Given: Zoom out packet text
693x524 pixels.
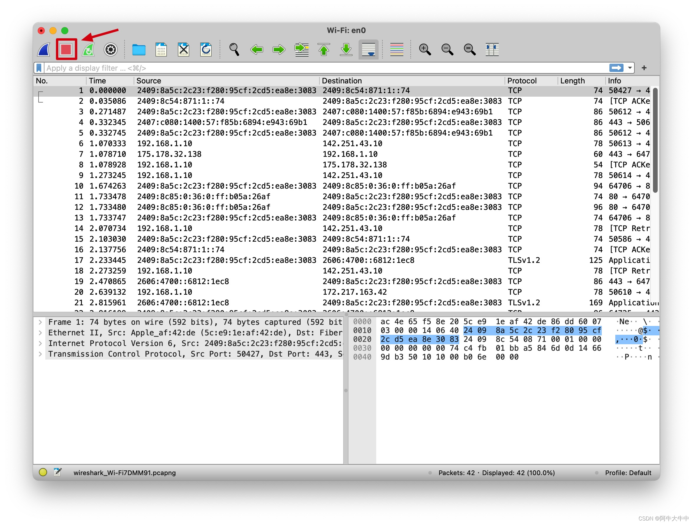Looking at the screenshot, I should (447, 50).
